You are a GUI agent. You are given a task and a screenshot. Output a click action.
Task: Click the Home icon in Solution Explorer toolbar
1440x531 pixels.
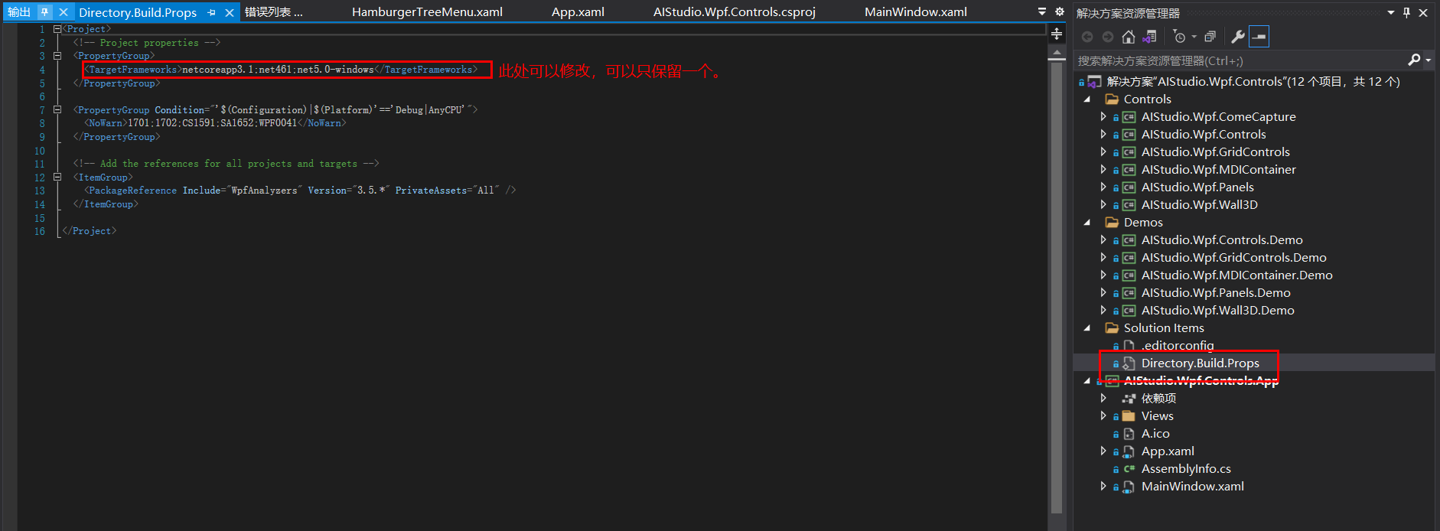pos(1128,37)
